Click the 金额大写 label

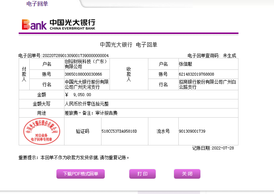(42, 104)
